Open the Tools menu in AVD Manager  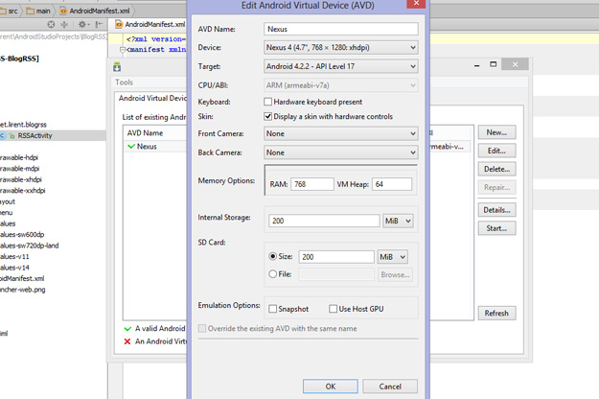[x=125, y=82]
